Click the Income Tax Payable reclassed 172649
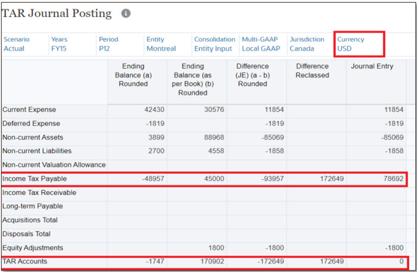This screenshot has width=417, height=272. click(316, 178)
